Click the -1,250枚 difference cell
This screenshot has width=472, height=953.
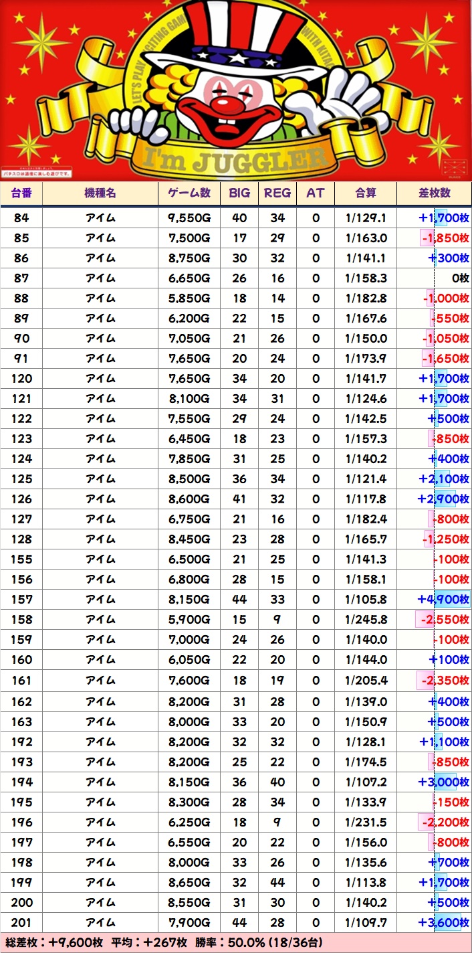click(x=435, y=539)
